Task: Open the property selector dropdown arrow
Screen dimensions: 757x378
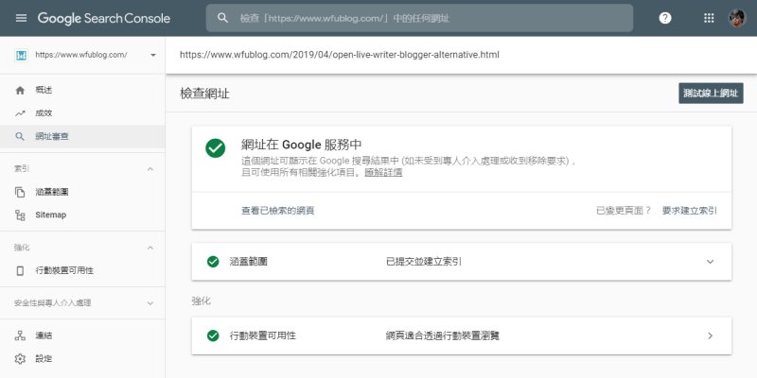Action: coord(153,55)
